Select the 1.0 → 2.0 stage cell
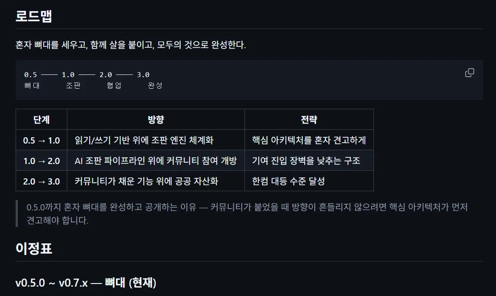Screen dimensions: 496x296 point(41,160)
